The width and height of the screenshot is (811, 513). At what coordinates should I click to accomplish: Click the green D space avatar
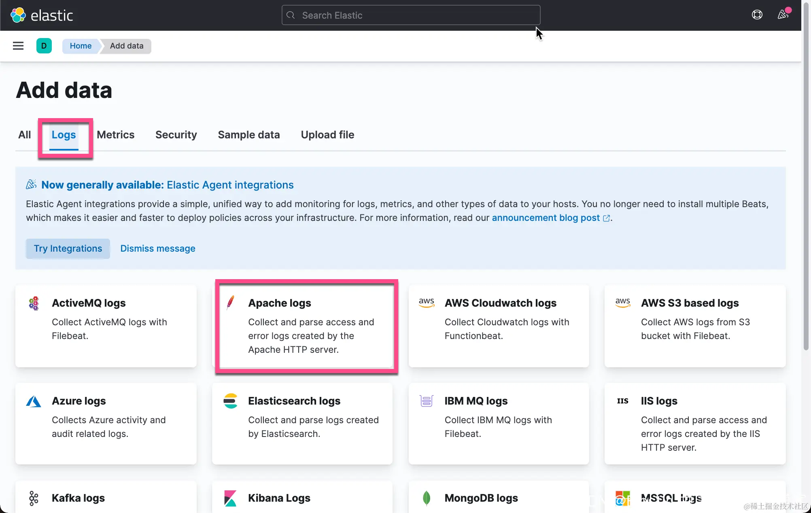44,46
